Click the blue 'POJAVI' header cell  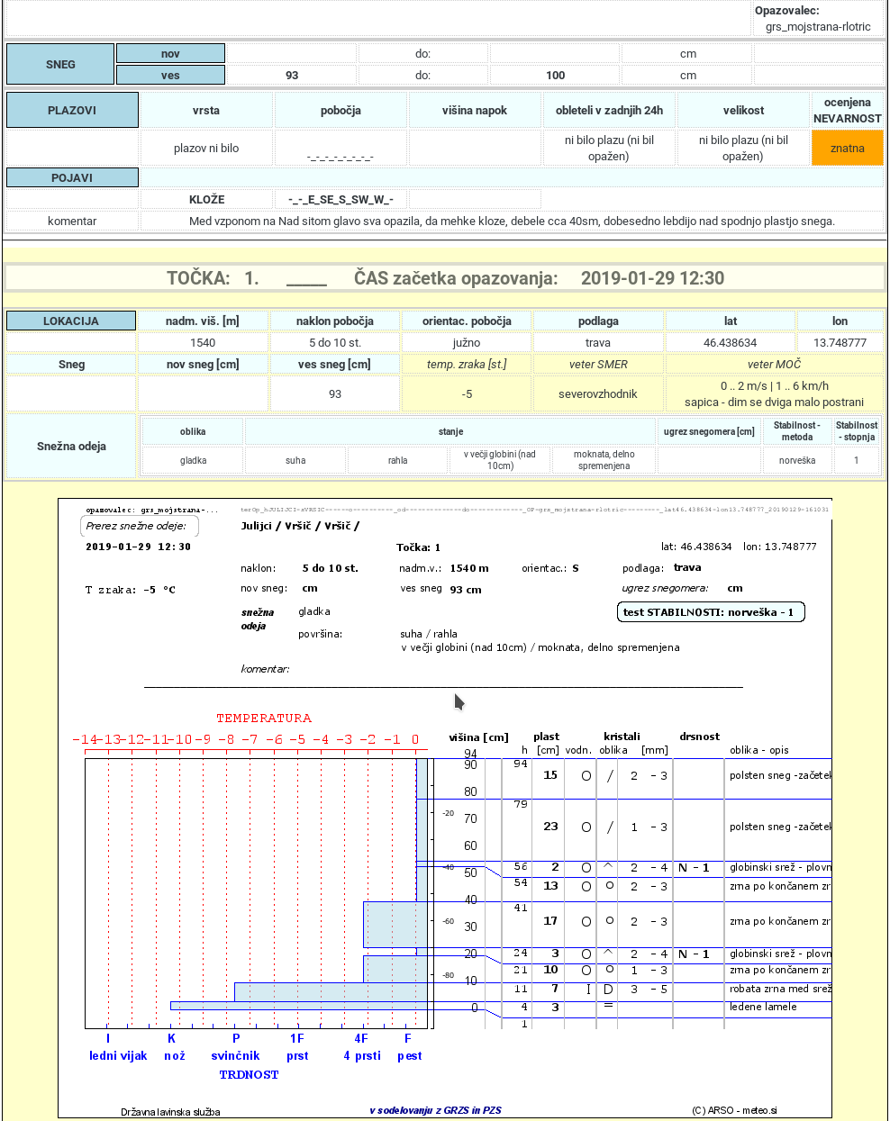coord(72,177)
